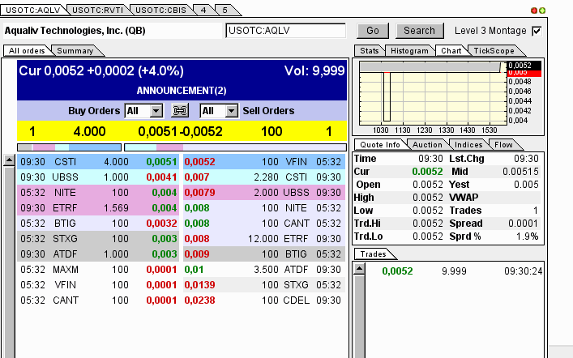Click the best bid-ask 0,0051-0,0052 summary
The width and height of the screenshot is (573, 358).
click(180, 131)
